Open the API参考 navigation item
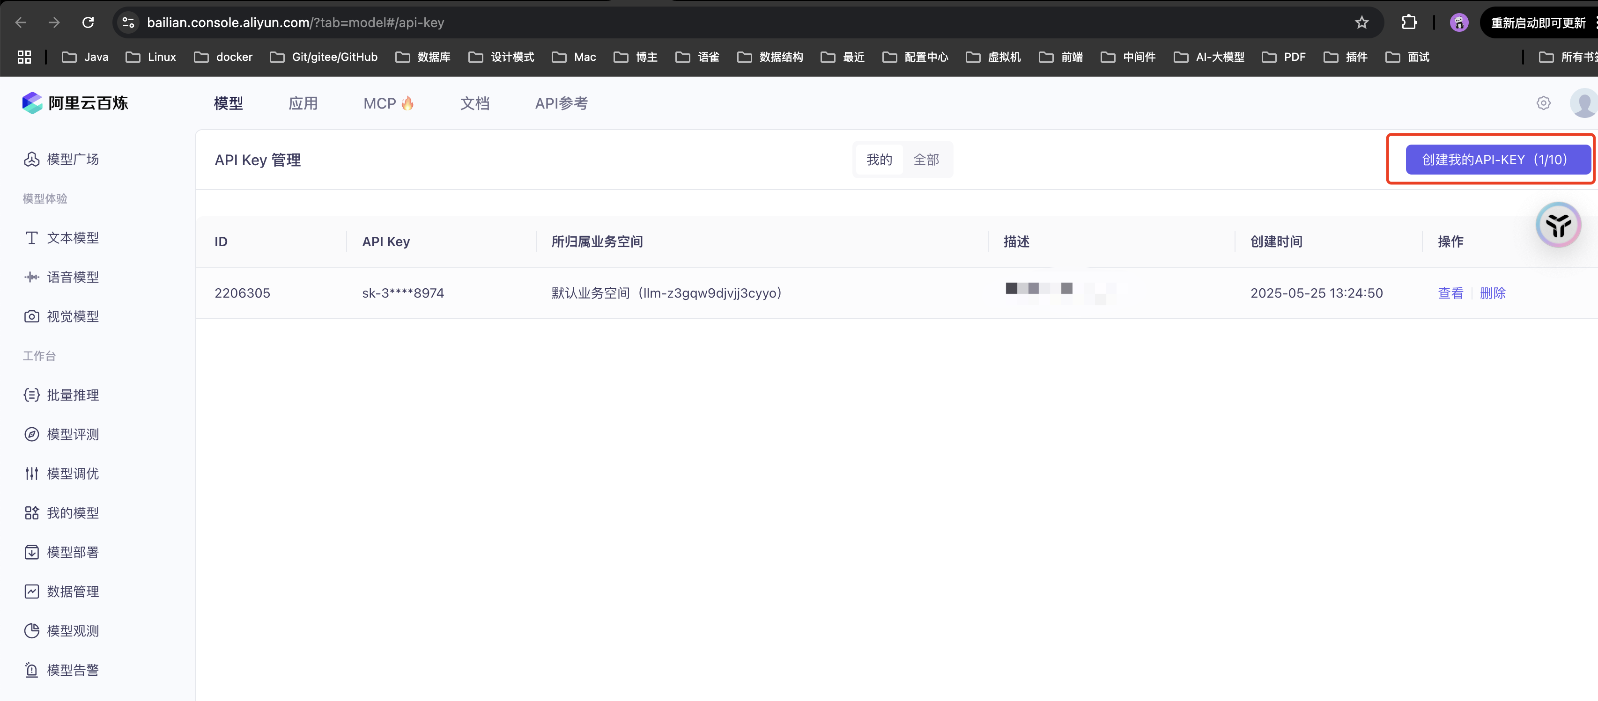Viewport: 1598px width, 701px height. point(562,103)
